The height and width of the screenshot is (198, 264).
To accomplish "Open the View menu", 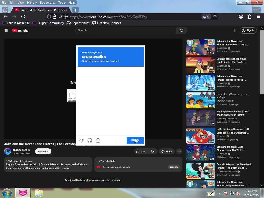I will point(21,3).
